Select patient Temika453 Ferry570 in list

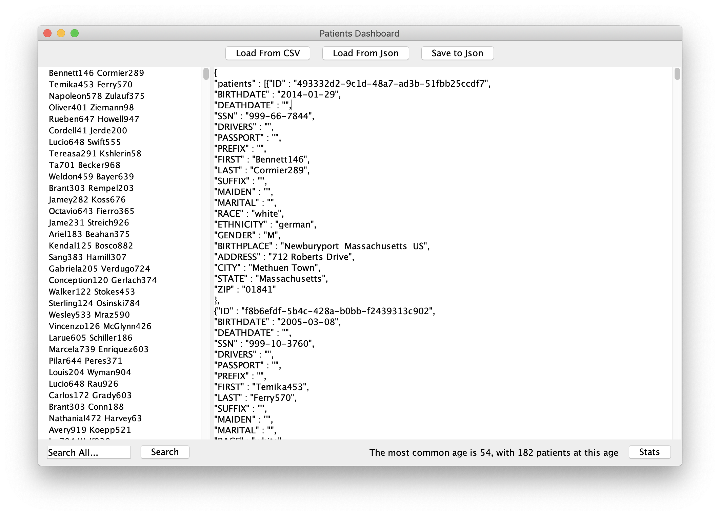click(x=91, y=85)
